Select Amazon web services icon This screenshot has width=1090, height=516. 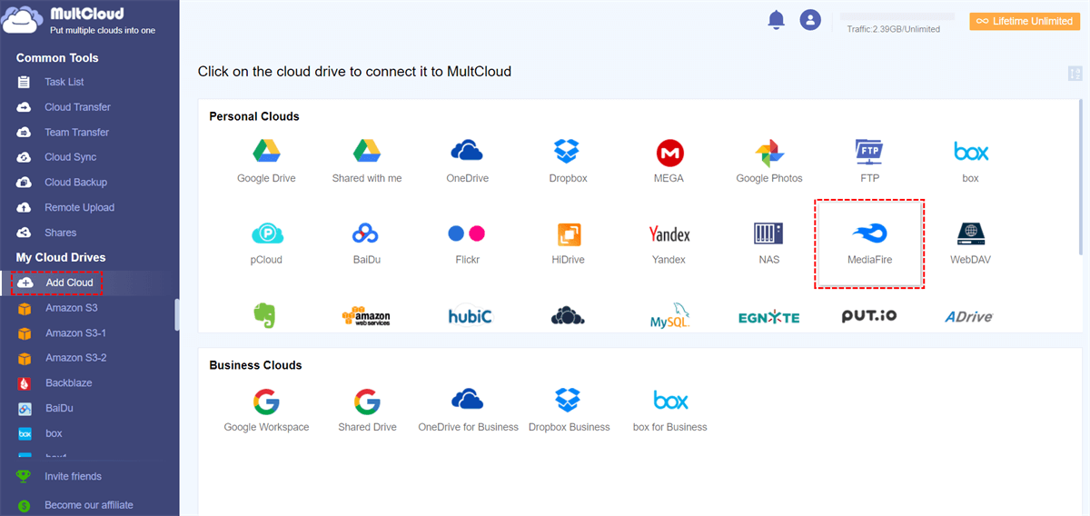click(x=366, y=316)
